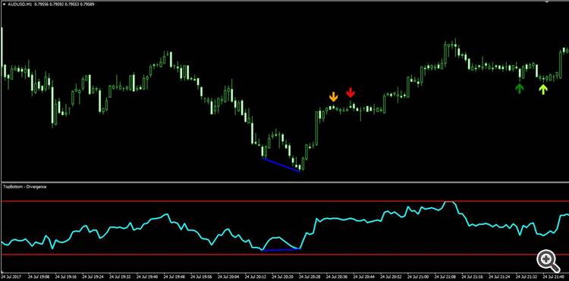Image resolution: width=569 pixels, height=281 pixels.
Task: Select the yellow-green up arrow signal
Action: 543,89
